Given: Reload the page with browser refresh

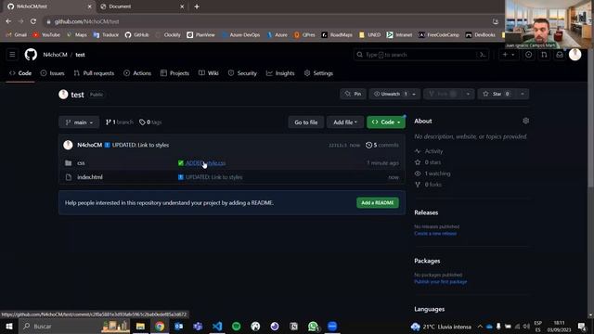Looking at the screenshot, I should (x=33, y=21).
